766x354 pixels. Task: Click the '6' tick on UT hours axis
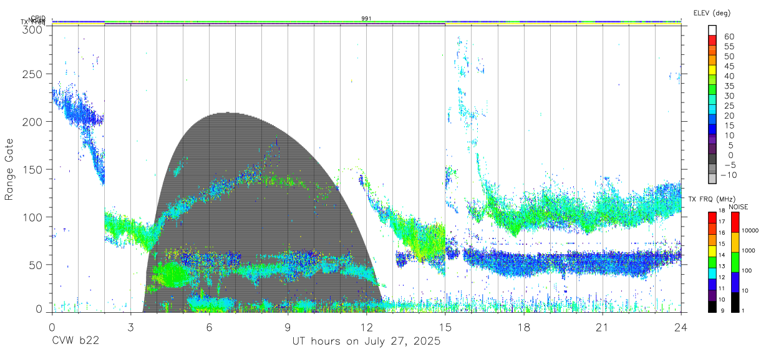210,327
